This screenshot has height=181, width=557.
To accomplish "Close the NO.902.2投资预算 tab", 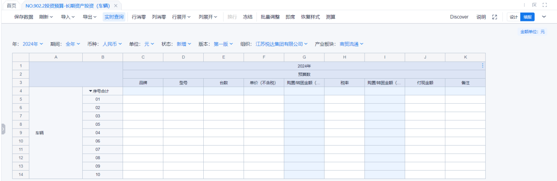I will click(x=116, y=6).
